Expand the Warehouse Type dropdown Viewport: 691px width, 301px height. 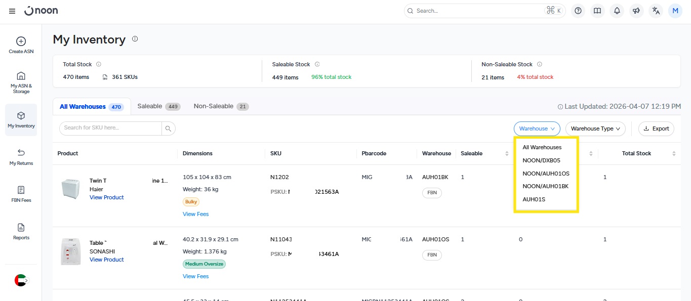coord(595,128)
